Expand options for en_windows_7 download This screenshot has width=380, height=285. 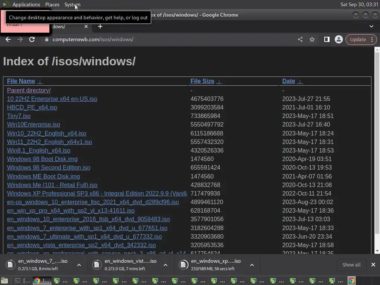tap(79, 265)
